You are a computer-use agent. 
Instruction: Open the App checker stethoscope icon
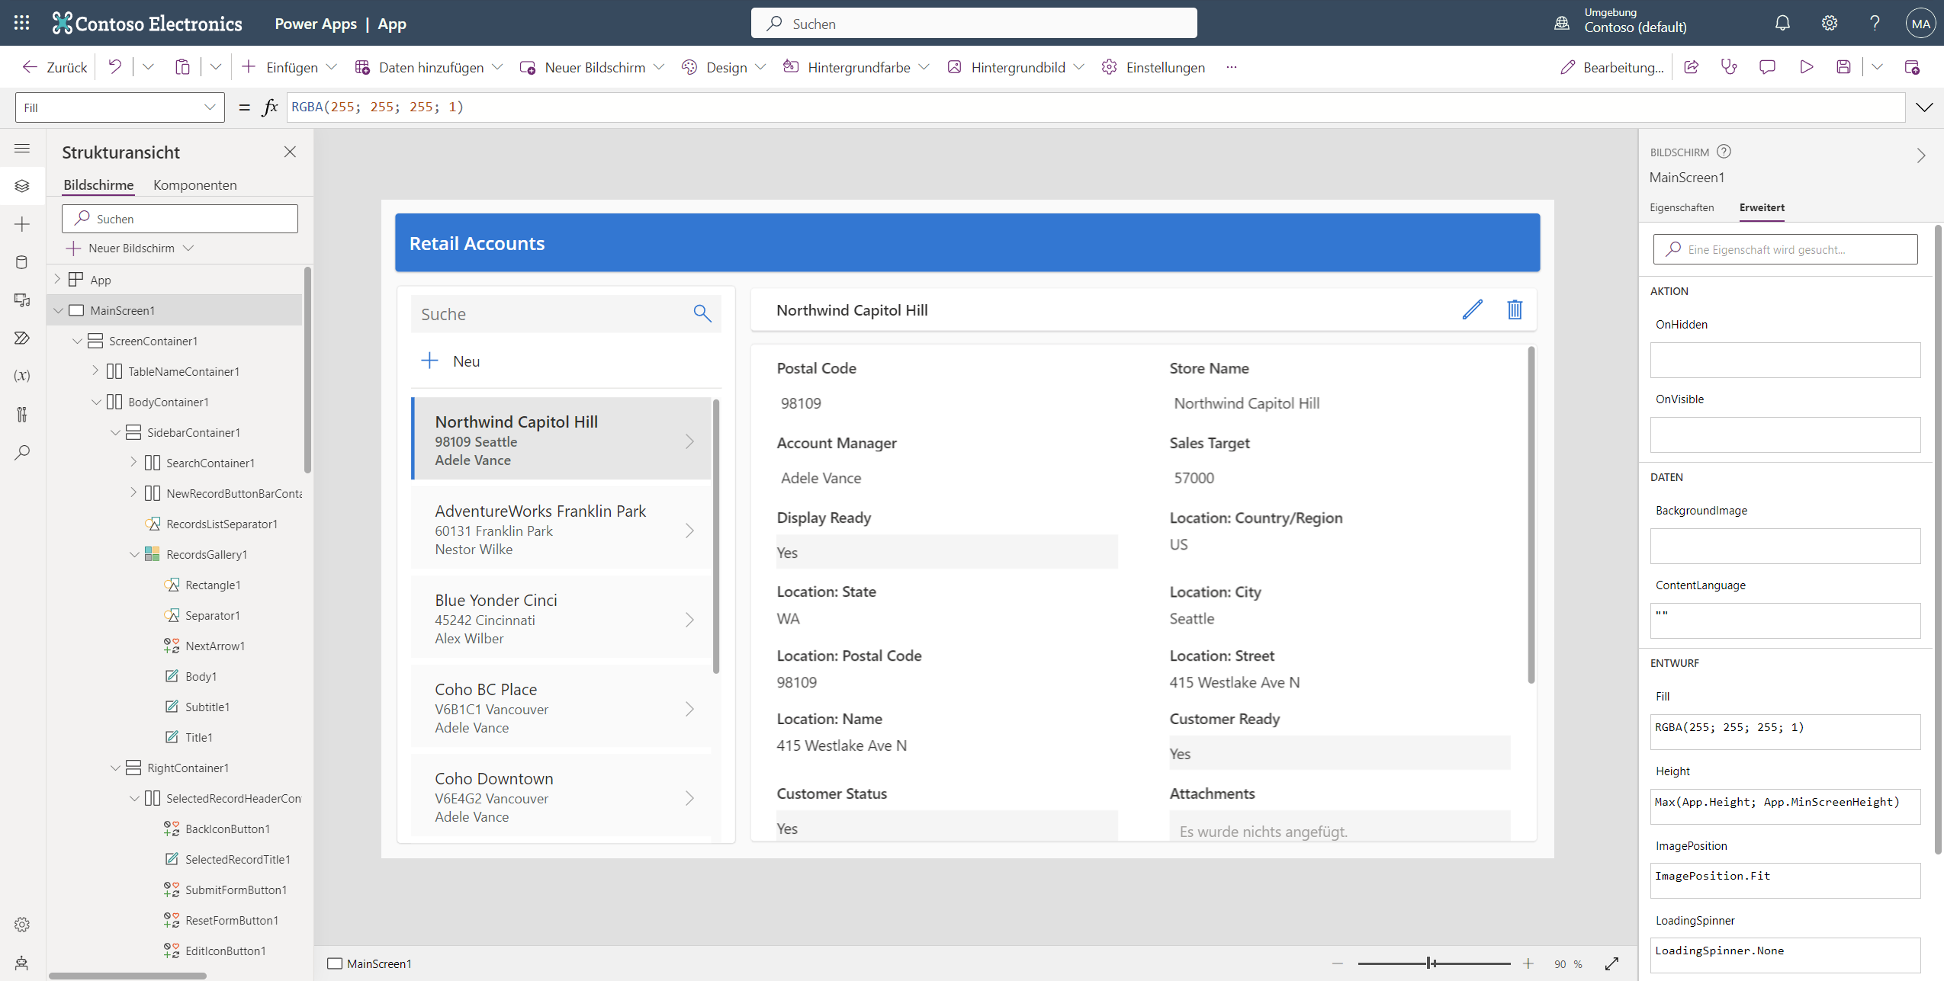pyautogui.click(x=1729, y=67)
